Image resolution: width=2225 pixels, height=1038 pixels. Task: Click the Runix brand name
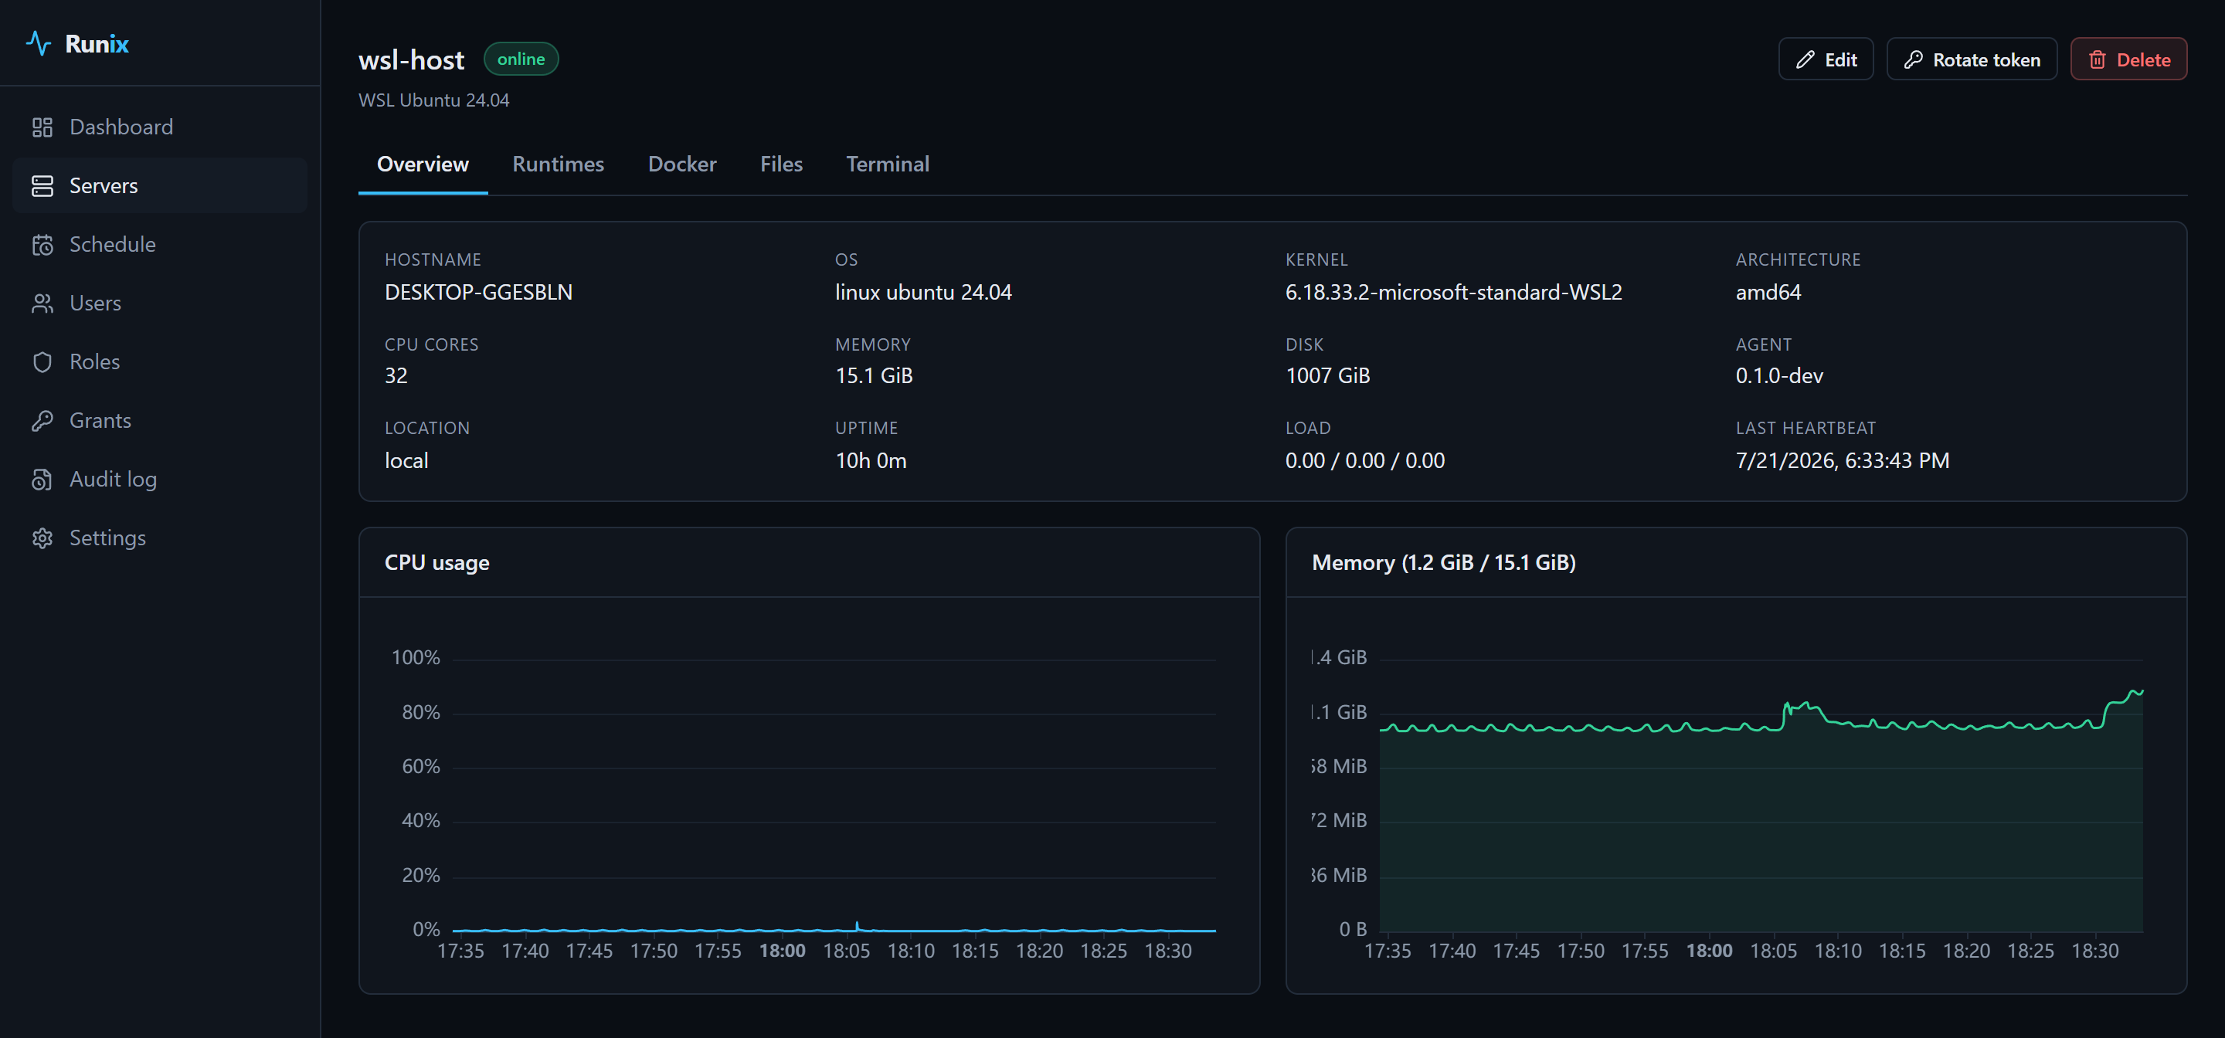tap(97, 44)
